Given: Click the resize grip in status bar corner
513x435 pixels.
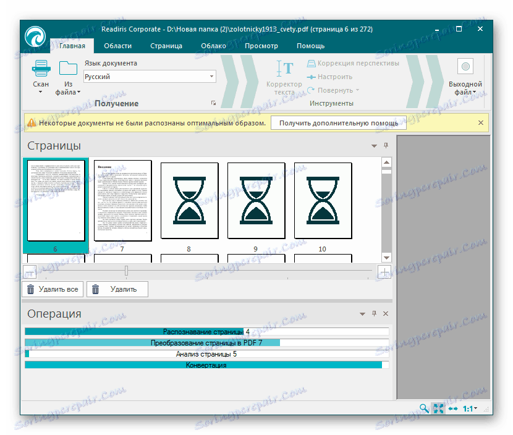Looking at the screenshot, I should 486,410.
